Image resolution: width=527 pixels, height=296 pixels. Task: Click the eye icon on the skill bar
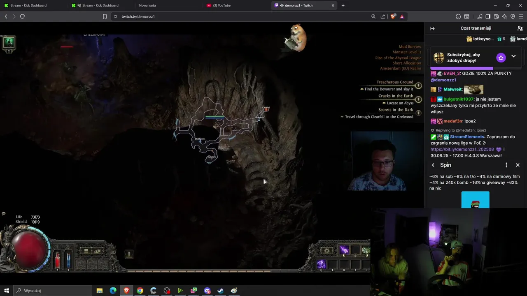tap(327, 250)
